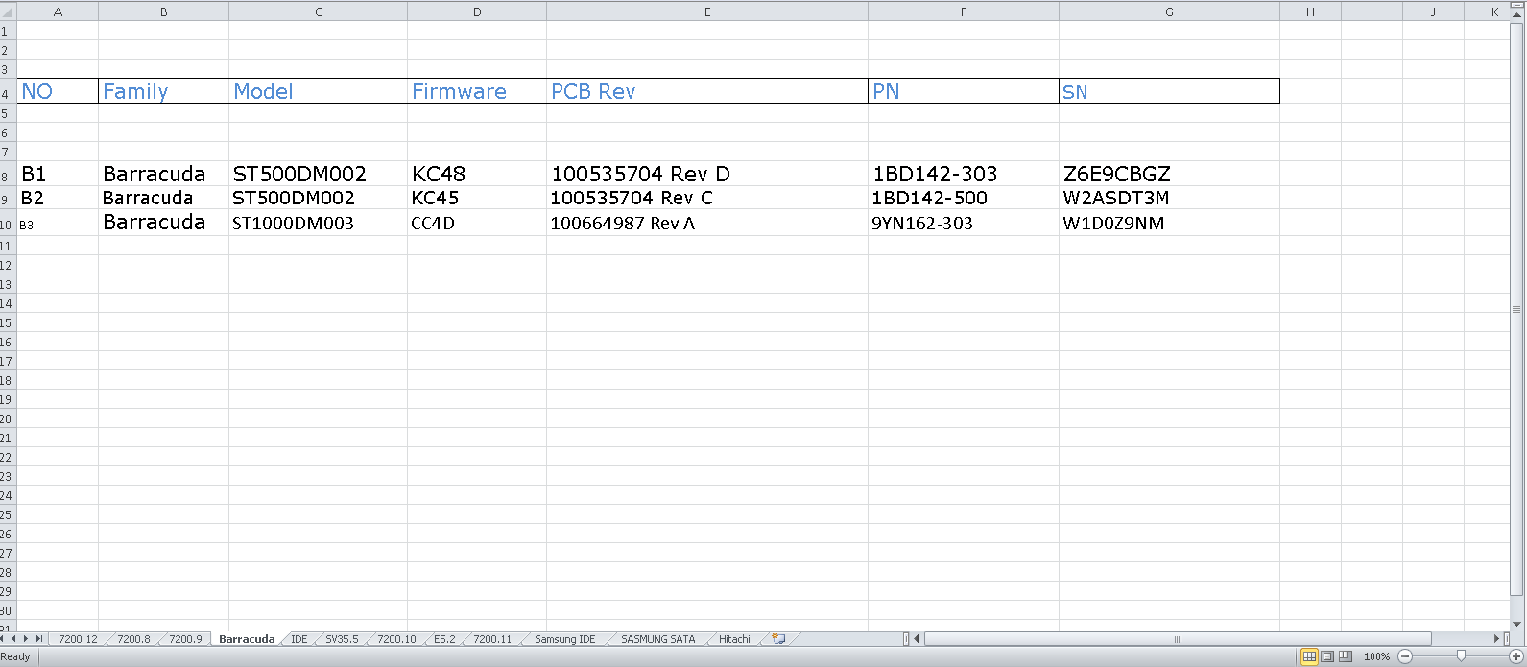1527x667 pixels.
Task: Open the 7200.9 sheet tab
Action: pyautogui.click(x=185, y=639)
